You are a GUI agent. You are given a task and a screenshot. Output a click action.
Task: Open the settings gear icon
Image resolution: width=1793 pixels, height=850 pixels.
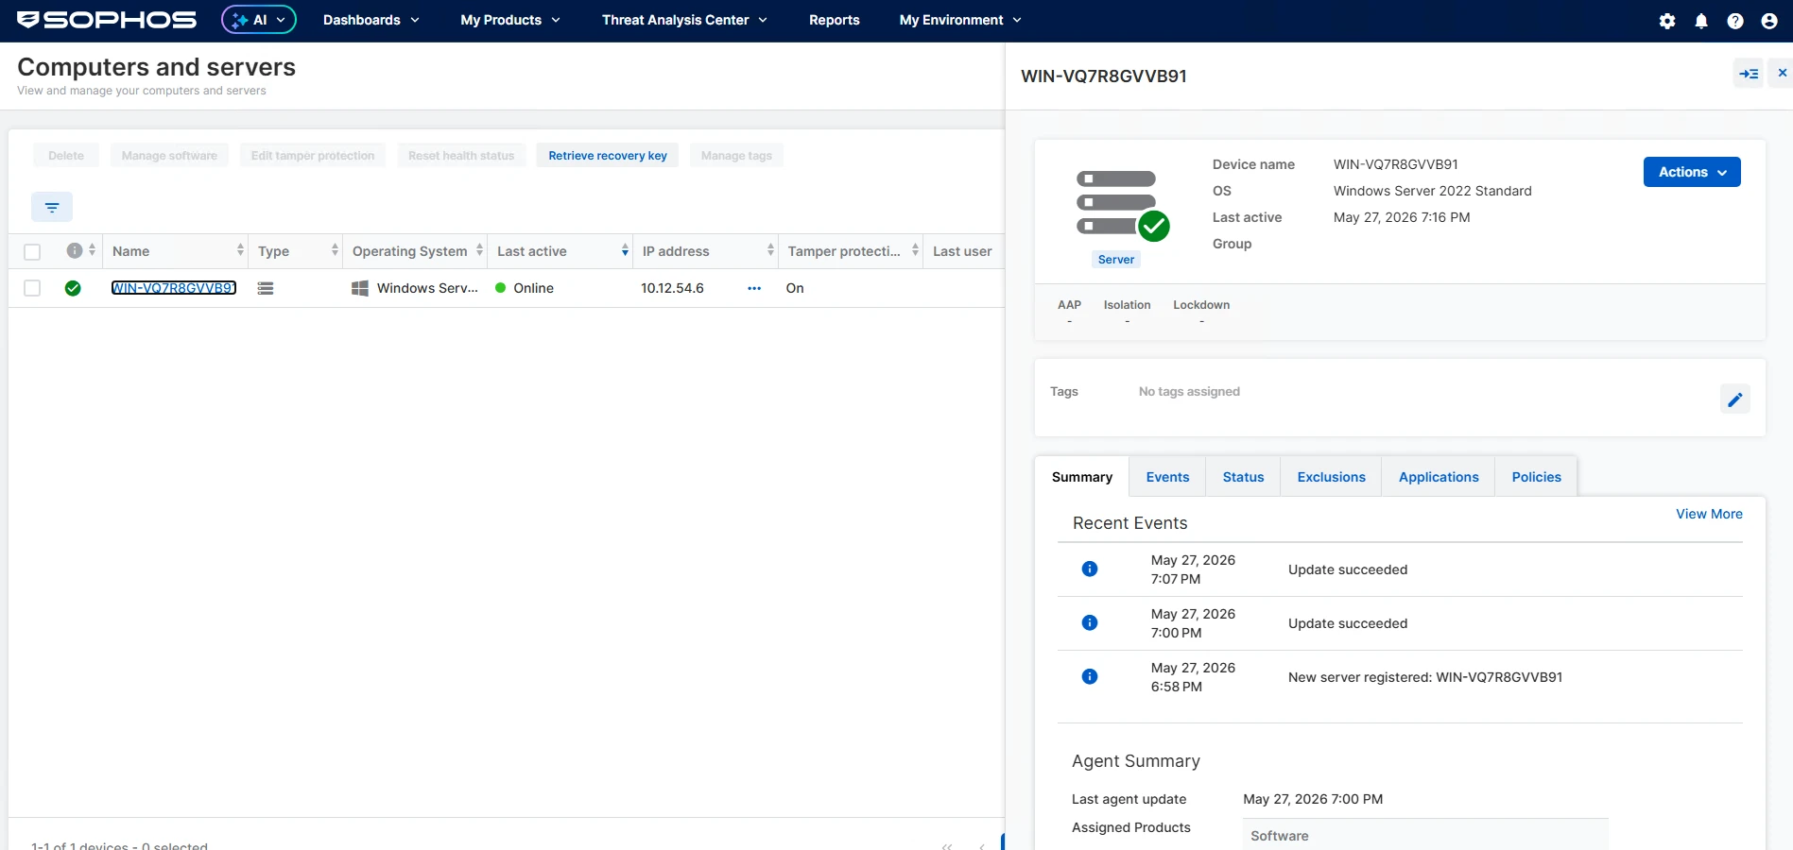(x=1667, y=21)
